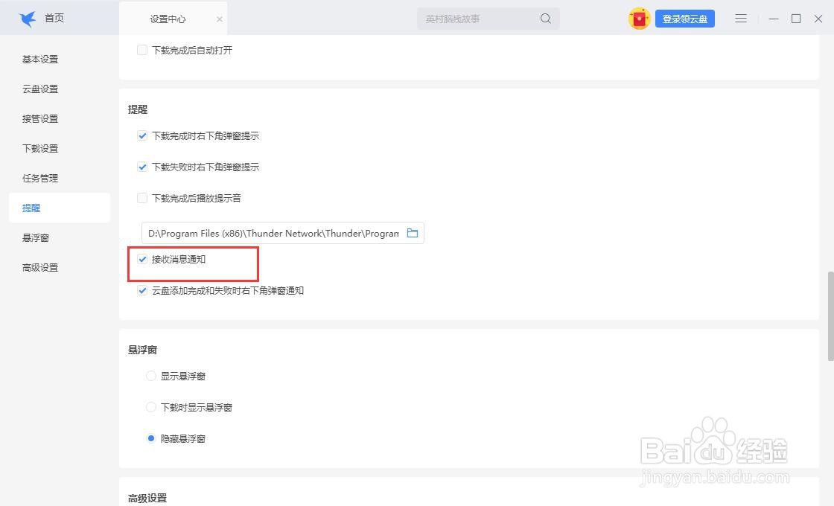Click the vertical scrollbar thumb
The height and width of the screenshot is (506, 834).
click(830, 316)
